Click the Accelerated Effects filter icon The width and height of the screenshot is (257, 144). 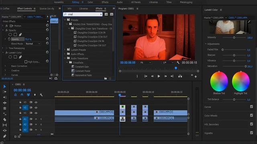(106, 14)
